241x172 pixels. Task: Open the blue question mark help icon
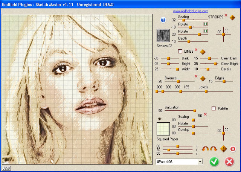point(163,20)
